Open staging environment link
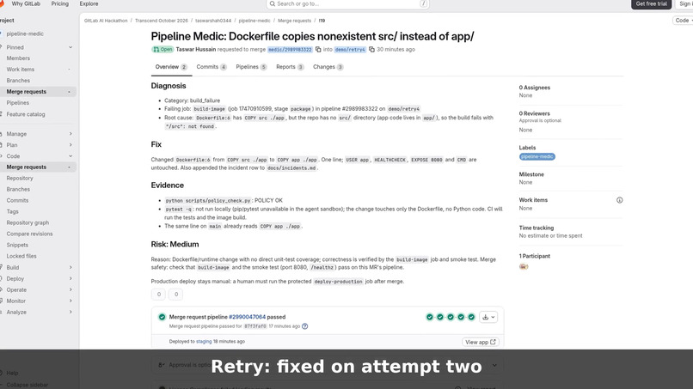Viewport: 693px width, 389px height. click(204, 341)
